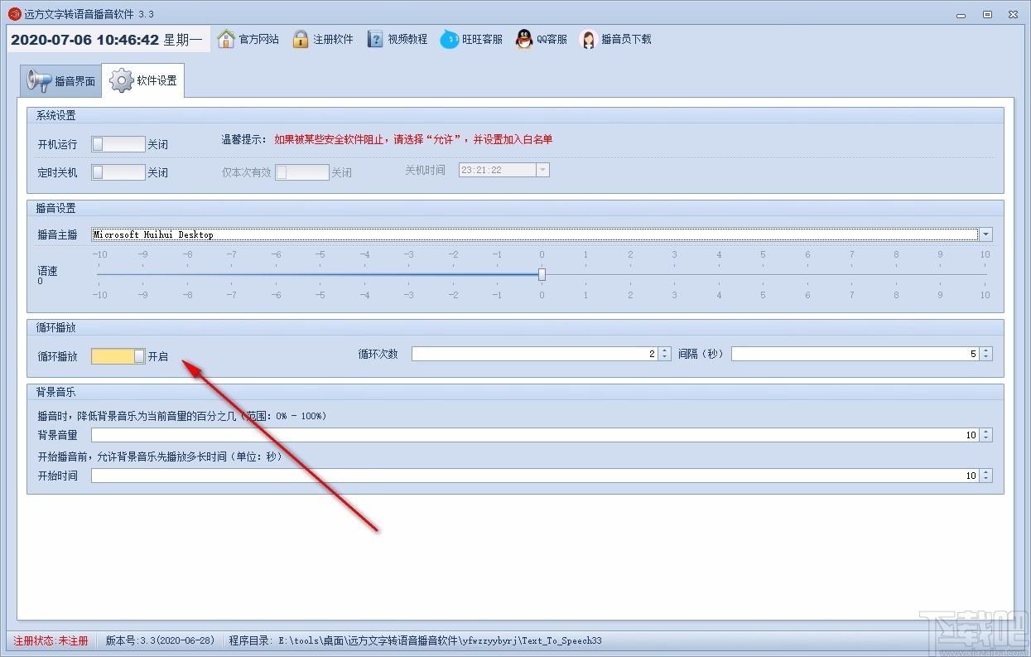Click the gear icon on 软件设置 tab

[x=122, y=80]
